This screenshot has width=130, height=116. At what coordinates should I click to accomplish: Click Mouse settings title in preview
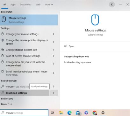point(95,30)
